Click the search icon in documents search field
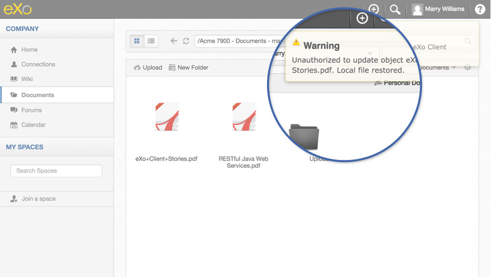 (x=468, y=41)
